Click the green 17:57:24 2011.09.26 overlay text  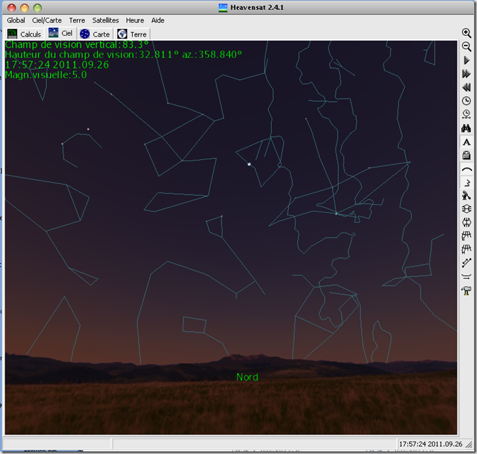click(x=57, y=65)
